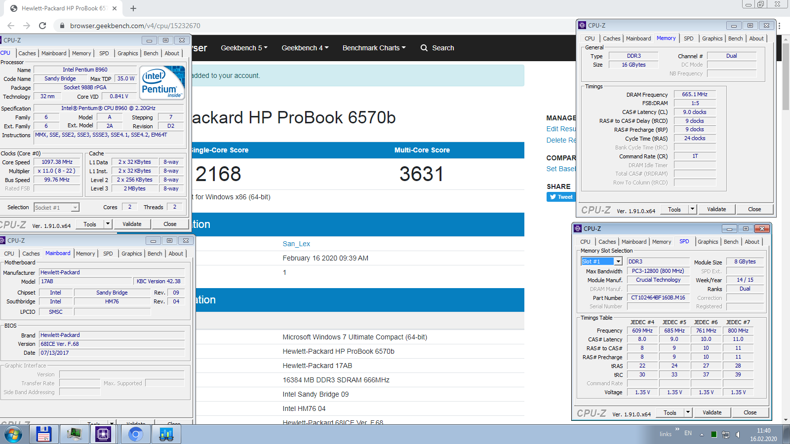
Task: Select CPU tab in the SPD window
Action: (x=585, y=242)
